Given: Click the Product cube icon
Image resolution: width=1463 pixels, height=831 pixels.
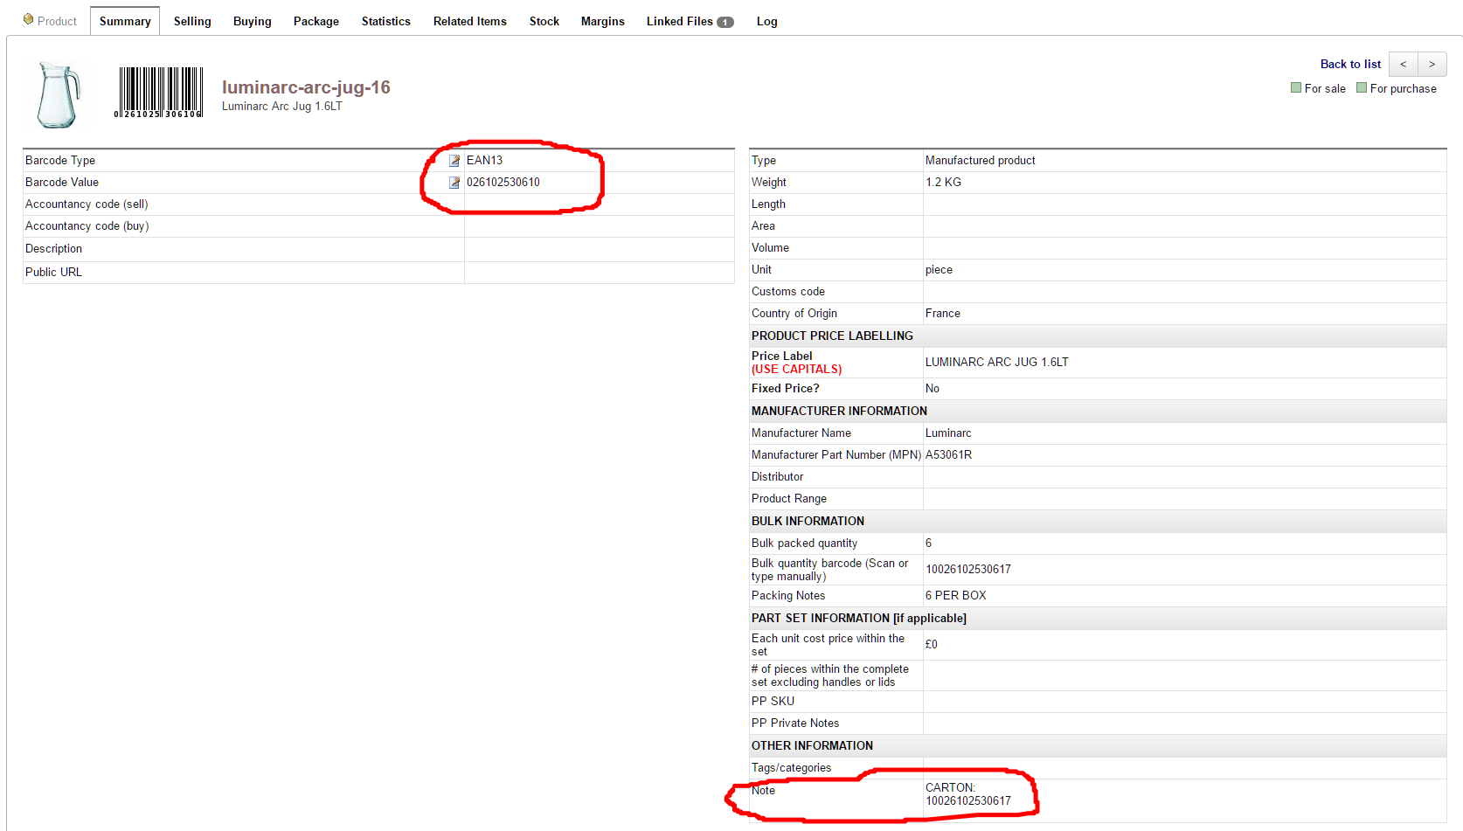Looking at the screenshot, I should (x=29, y=20).
